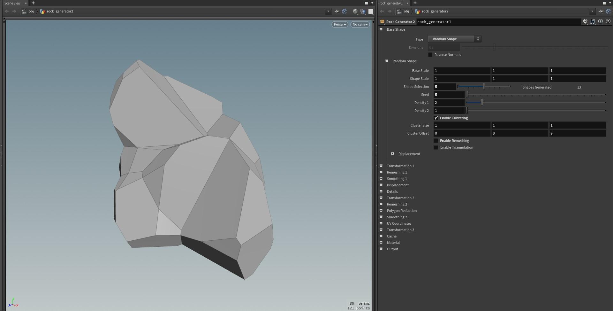This screenshot has height=311, width=613.
Task: Enable Remeshing checkbox
Action: click(436, 141)
